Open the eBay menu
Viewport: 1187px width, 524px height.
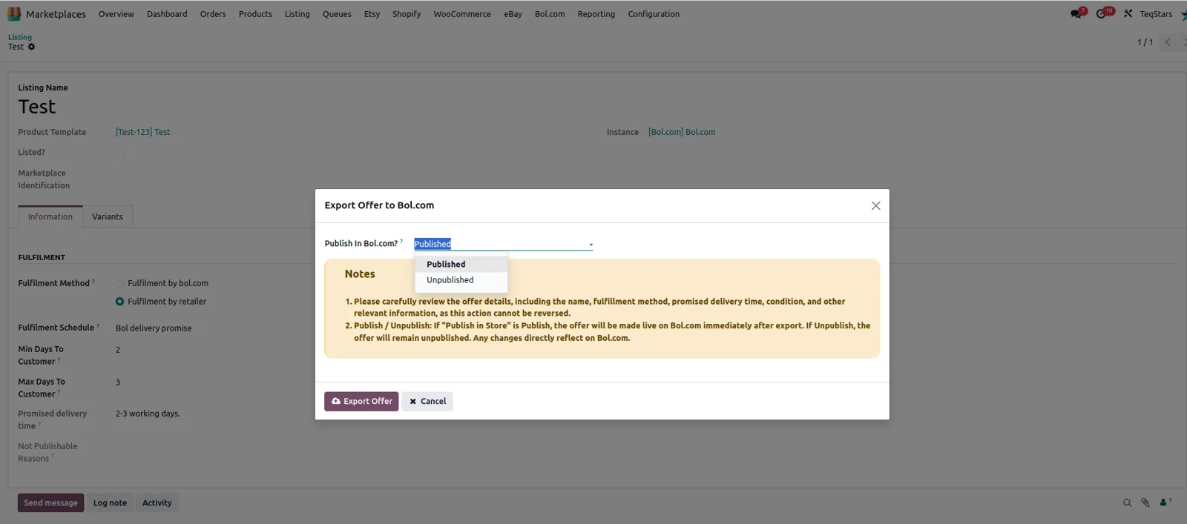coord(513,14)
